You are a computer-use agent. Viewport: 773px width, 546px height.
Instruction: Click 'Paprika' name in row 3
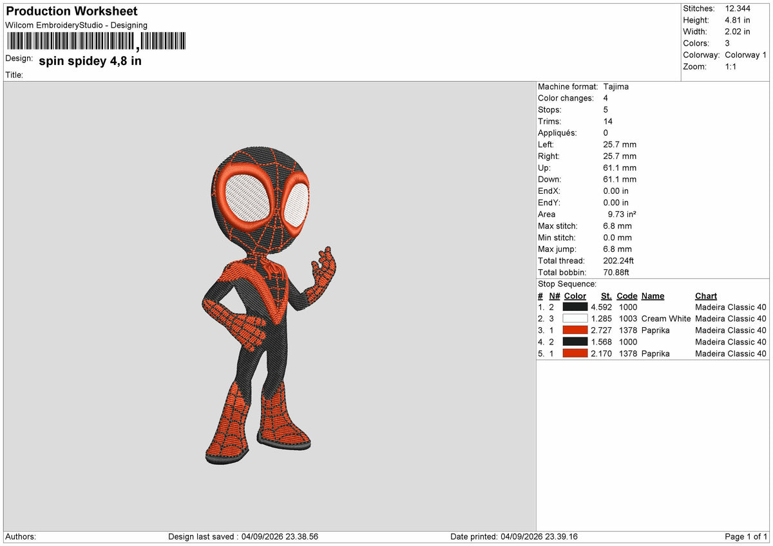point(656,331)
